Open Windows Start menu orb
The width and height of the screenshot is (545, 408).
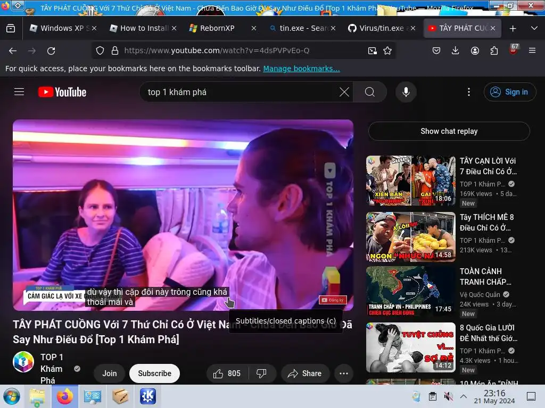tap(12, 396)
